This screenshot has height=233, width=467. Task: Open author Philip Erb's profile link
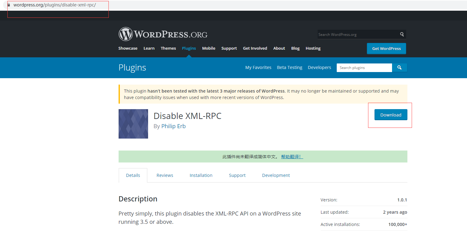click(x=174, y=126)
